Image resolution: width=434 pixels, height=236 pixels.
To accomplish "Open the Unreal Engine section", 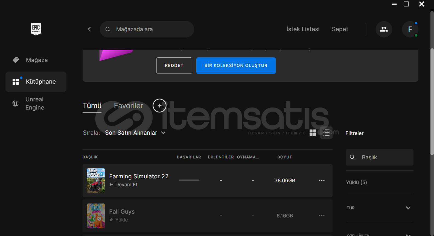I will tap(36, 104).
